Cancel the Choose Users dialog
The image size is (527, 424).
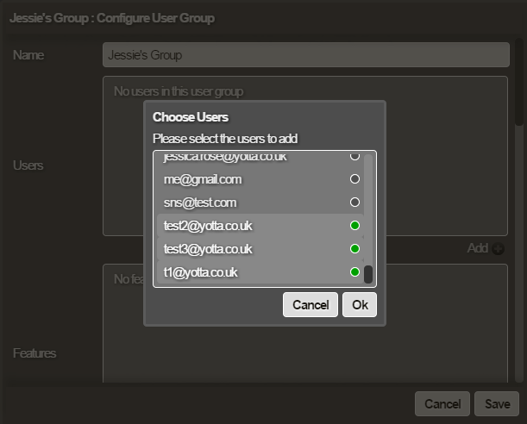tap(310, 305)
